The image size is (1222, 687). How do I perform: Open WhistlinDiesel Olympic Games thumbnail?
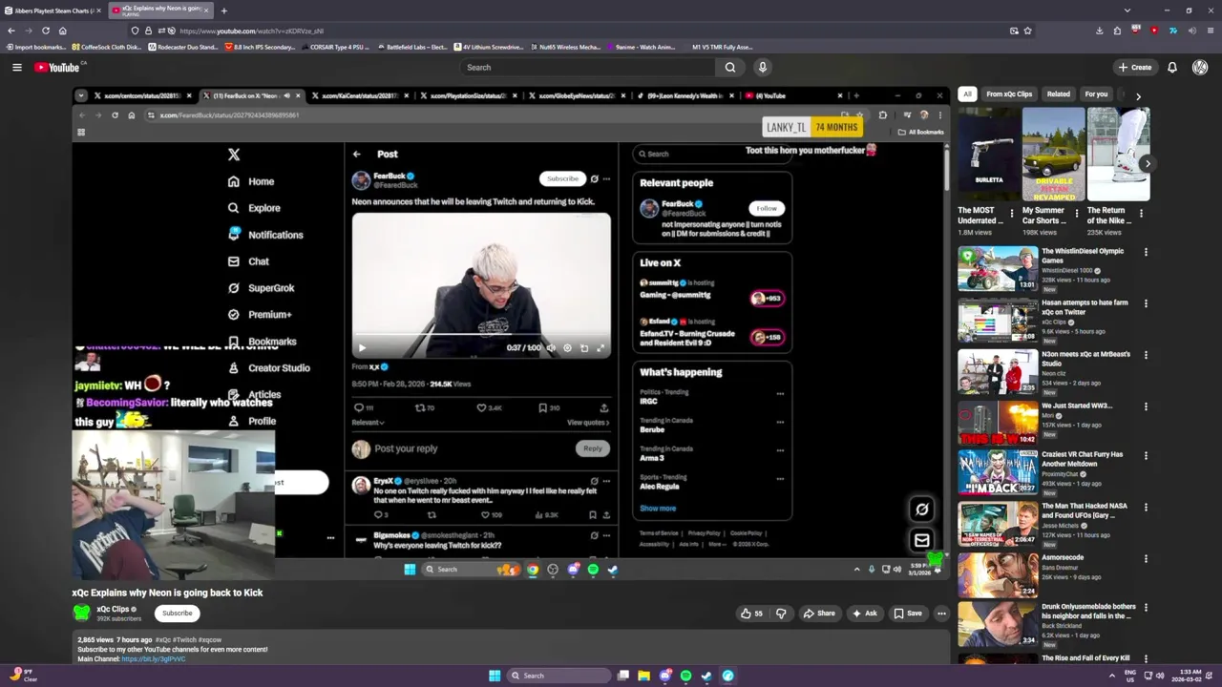(998, 269)
